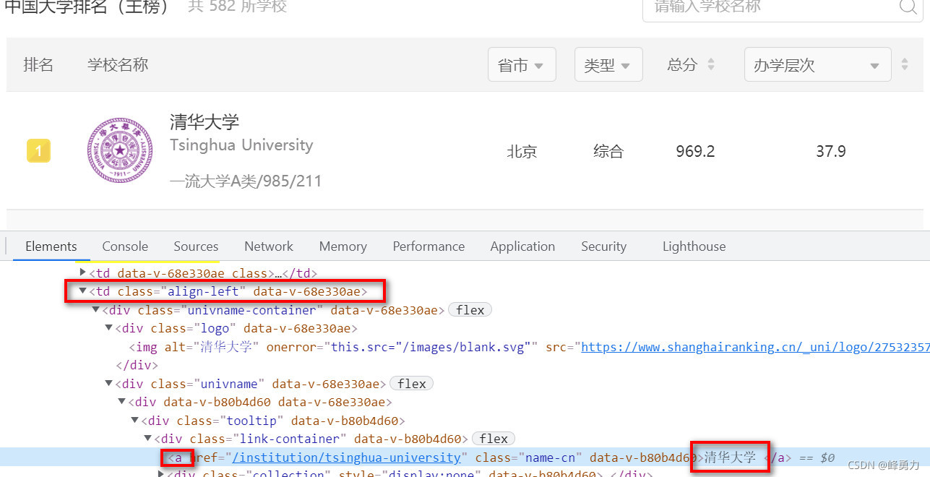Focus the school name search field
Screen dimensions: 930x477
[783, 7]
